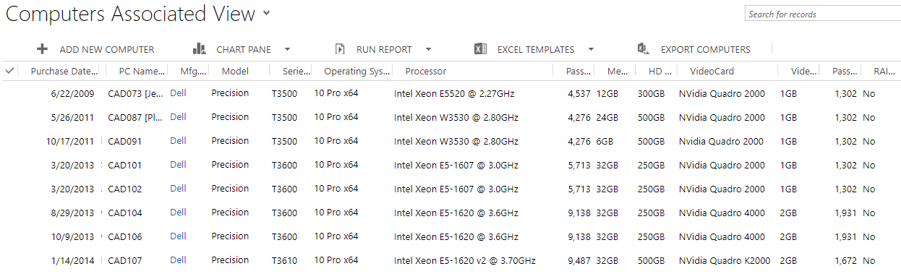Click the 1,672 video passmark cell
Image resolution: width=901 pixels, height=274 pixels.
coord(845,261)
